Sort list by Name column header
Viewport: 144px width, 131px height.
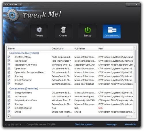coord(29,49)
